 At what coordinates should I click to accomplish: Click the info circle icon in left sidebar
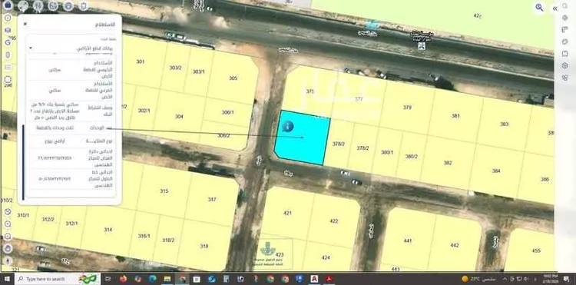click(x=8, y=18)
